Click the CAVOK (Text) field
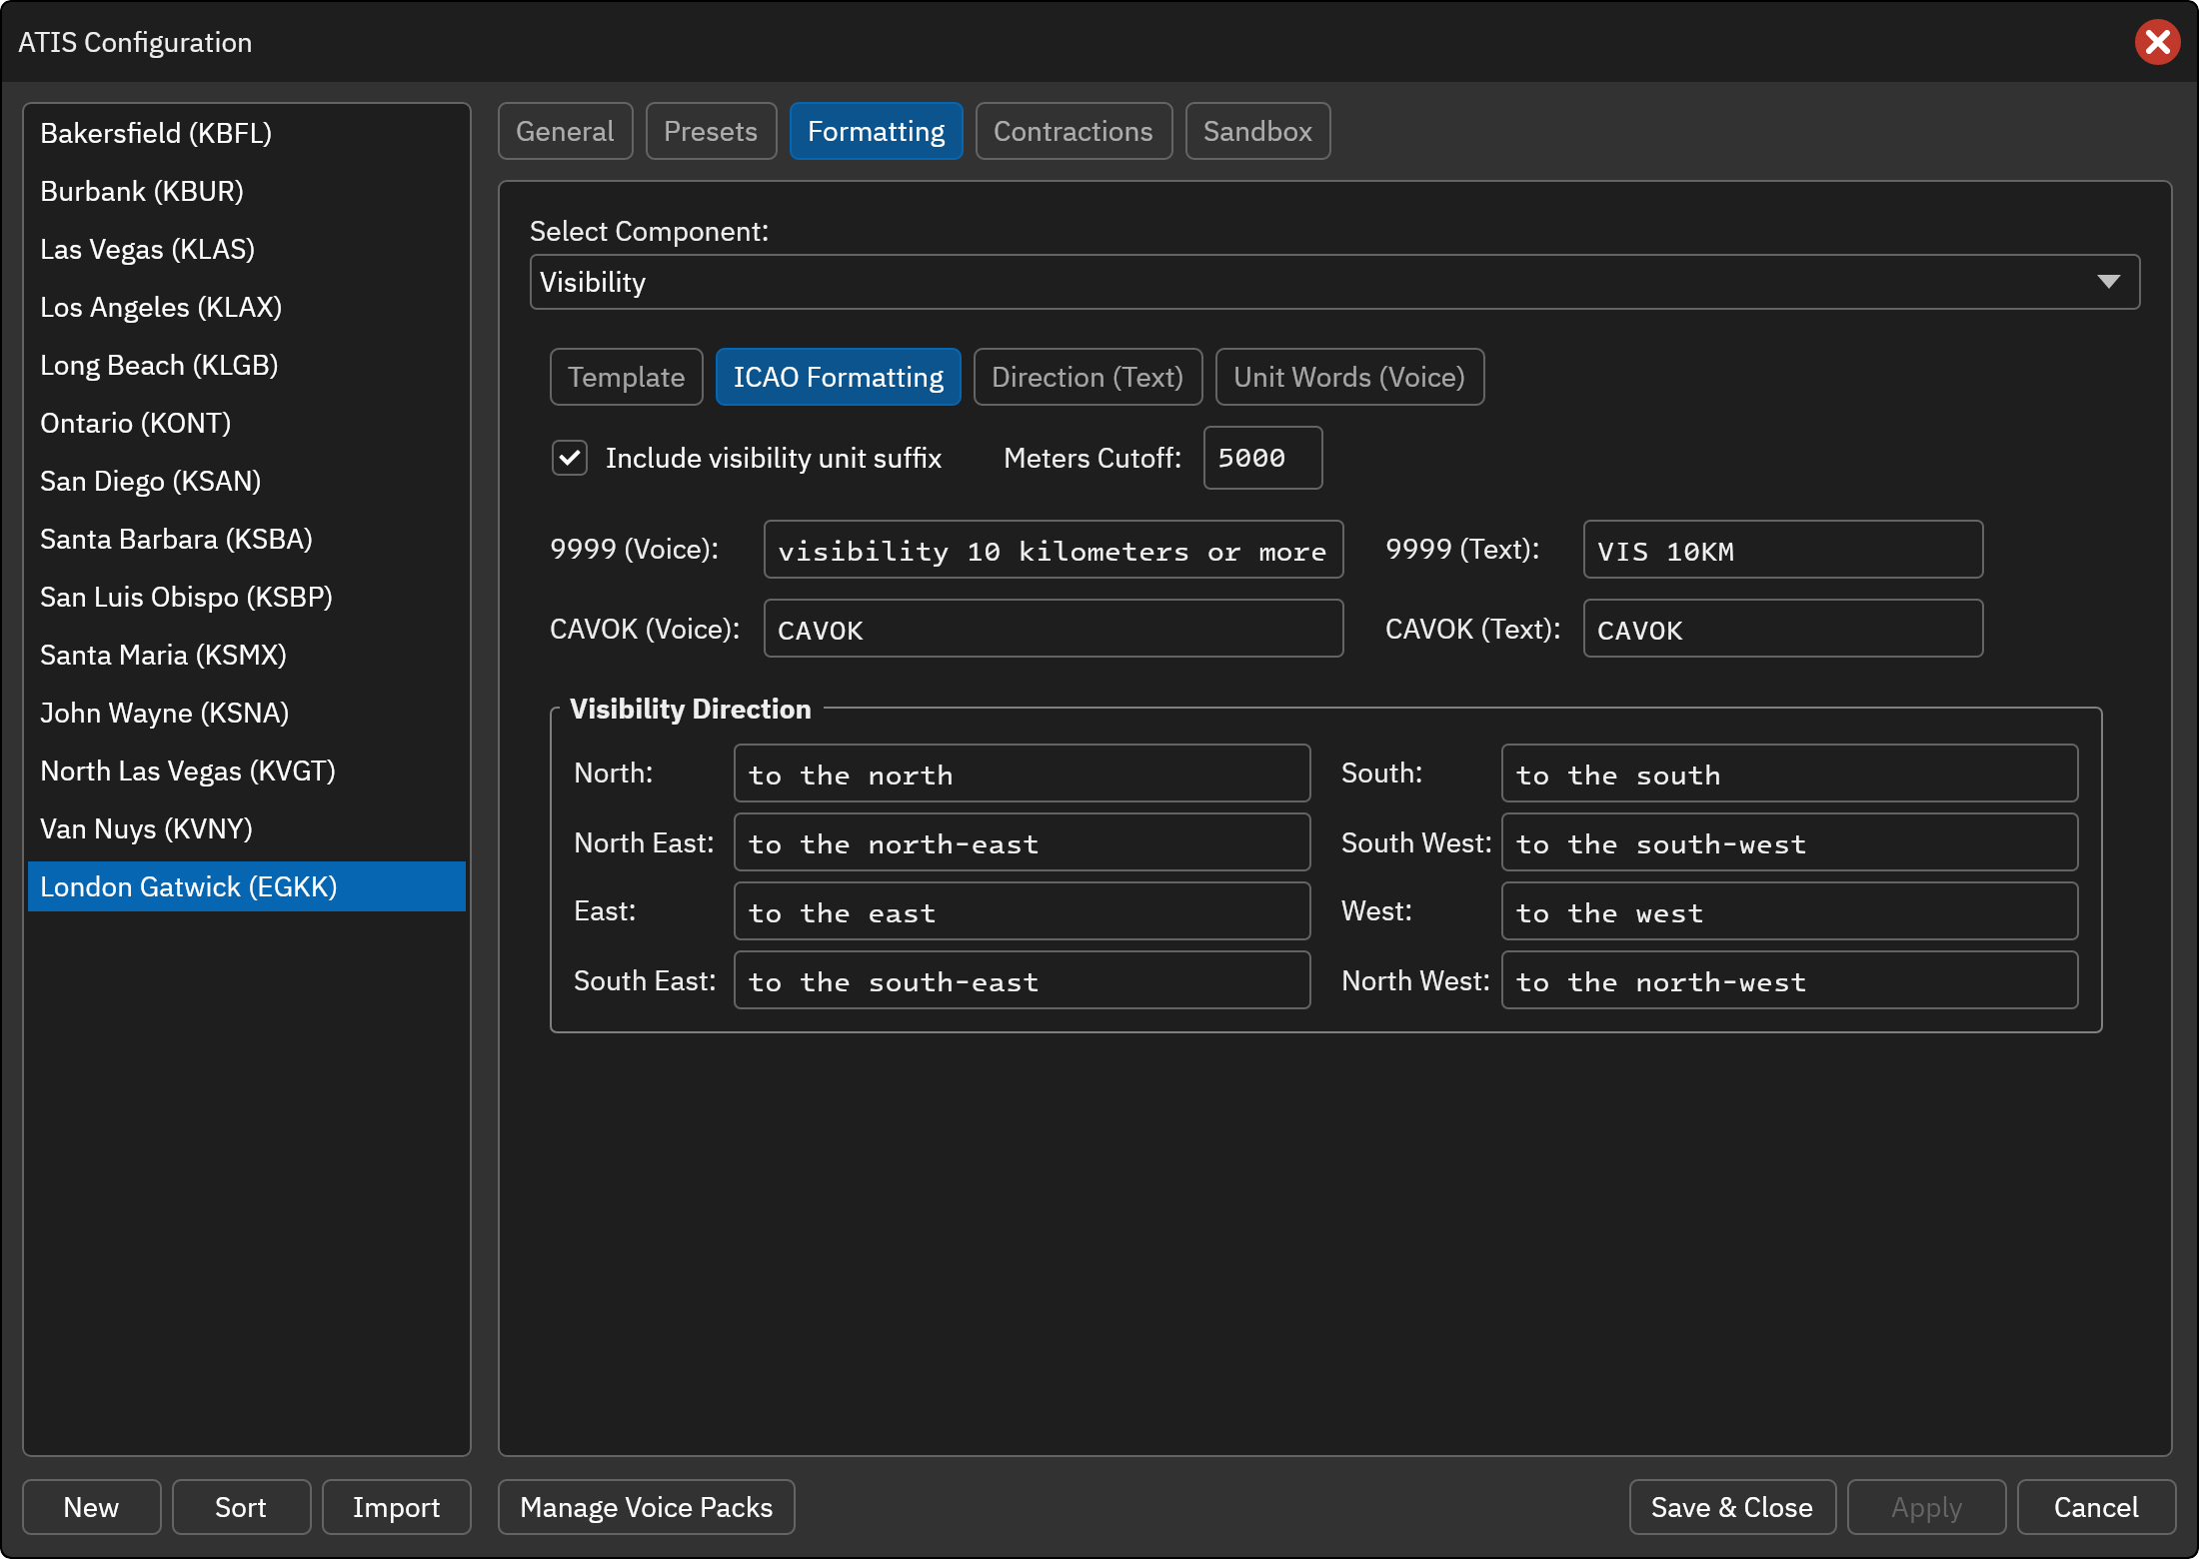This screenshot has width=2199, height=1559. click(1783, 629)
